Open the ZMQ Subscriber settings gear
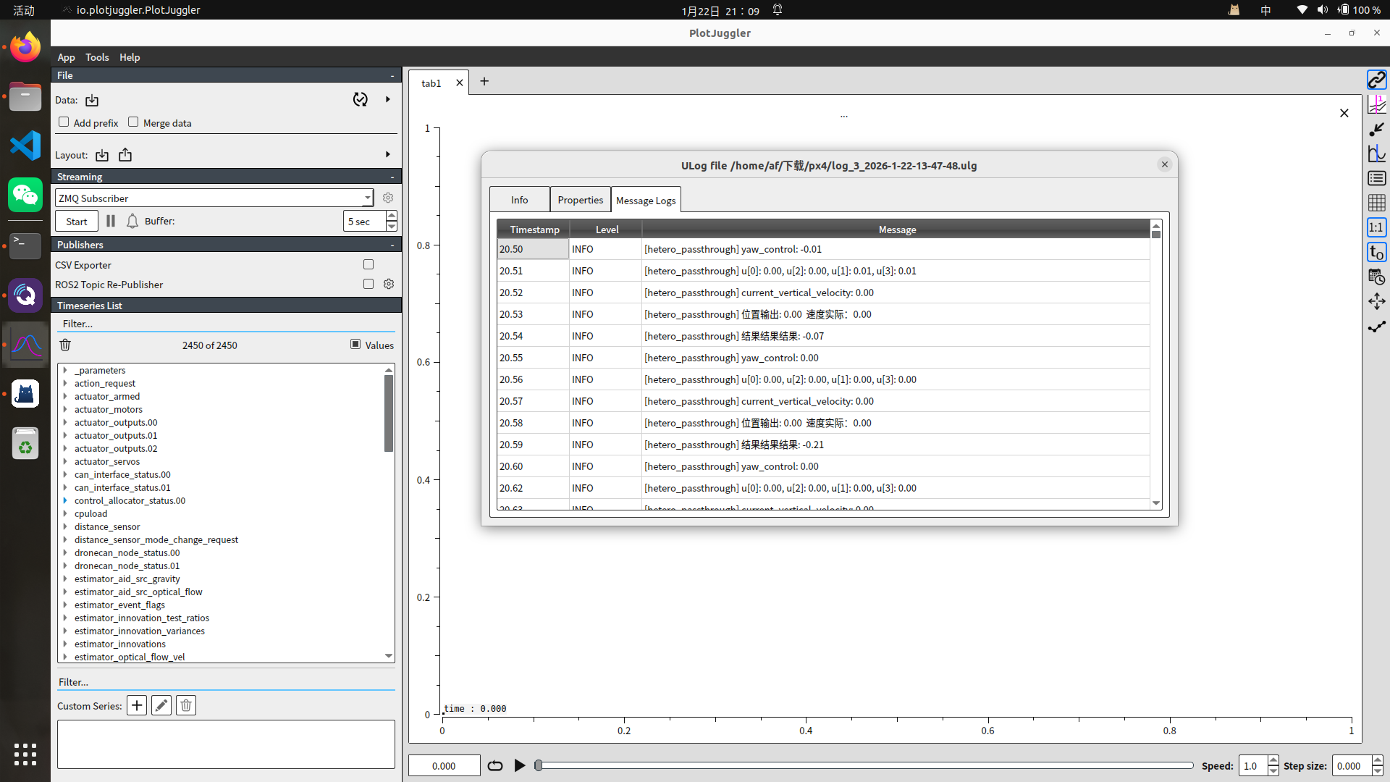1390x782 pixels. point(388,198)
